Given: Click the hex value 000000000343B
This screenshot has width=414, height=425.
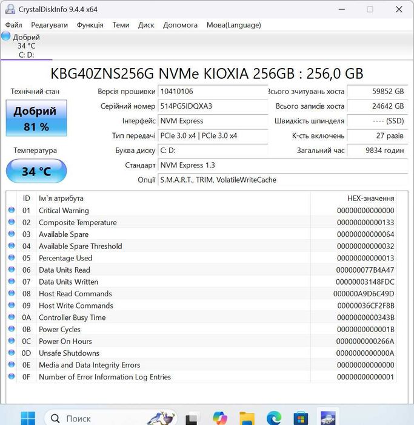Looking at the screenshot, I should click(366, 318).
